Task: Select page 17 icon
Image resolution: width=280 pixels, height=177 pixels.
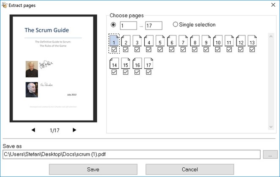Action: click(149, 63)
